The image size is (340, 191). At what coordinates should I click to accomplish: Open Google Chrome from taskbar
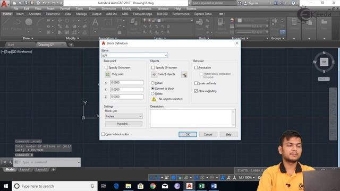coord(152,186)
